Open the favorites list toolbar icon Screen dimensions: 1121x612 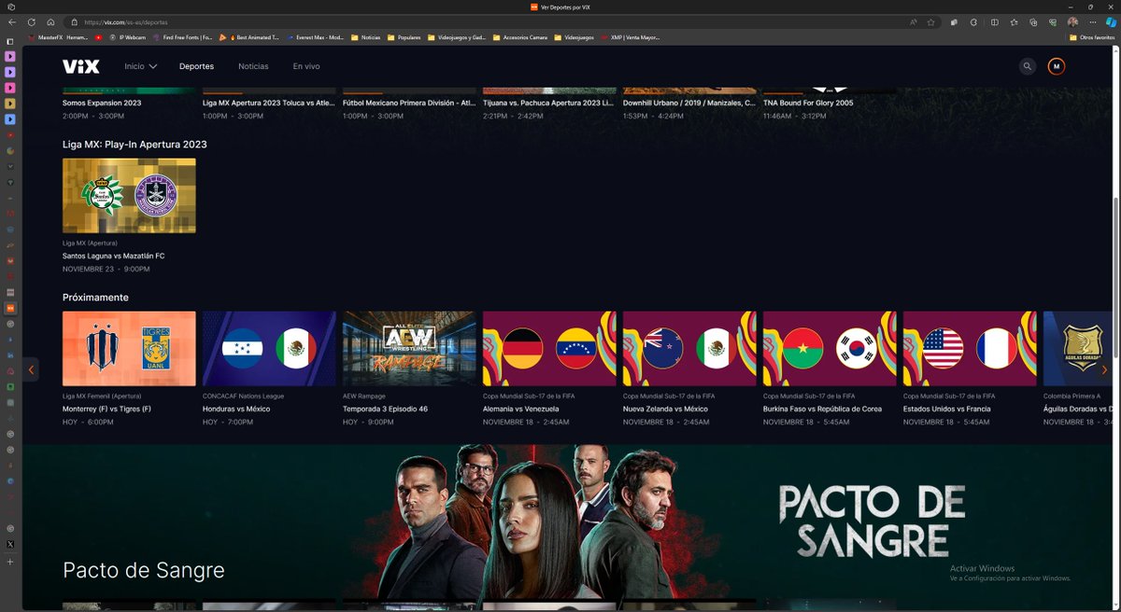1015,21
